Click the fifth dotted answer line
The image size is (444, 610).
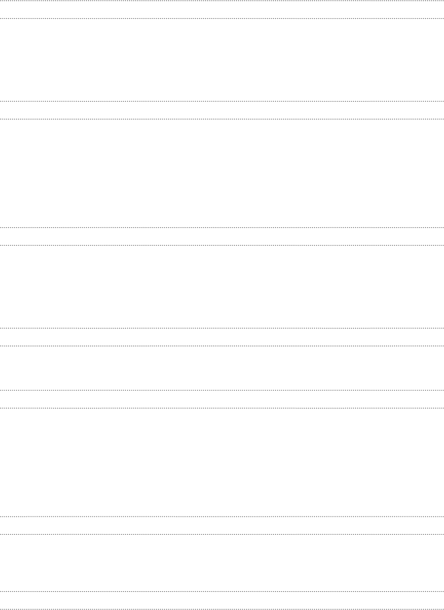point(222,227)
